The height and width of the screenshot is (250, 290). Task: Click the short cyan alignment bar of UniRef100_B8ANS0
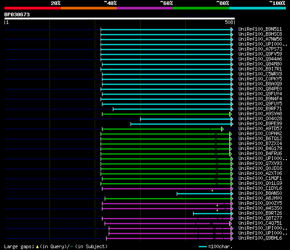[204, 194]
